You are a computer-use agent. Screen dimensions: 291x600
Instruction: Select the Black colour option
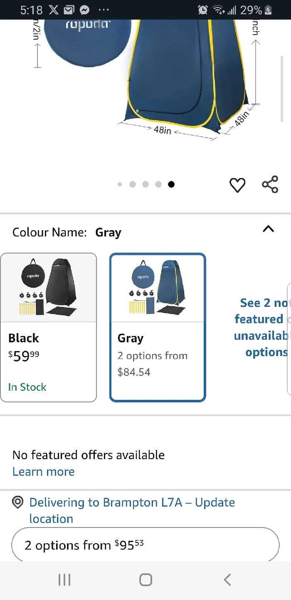[49, 327]
